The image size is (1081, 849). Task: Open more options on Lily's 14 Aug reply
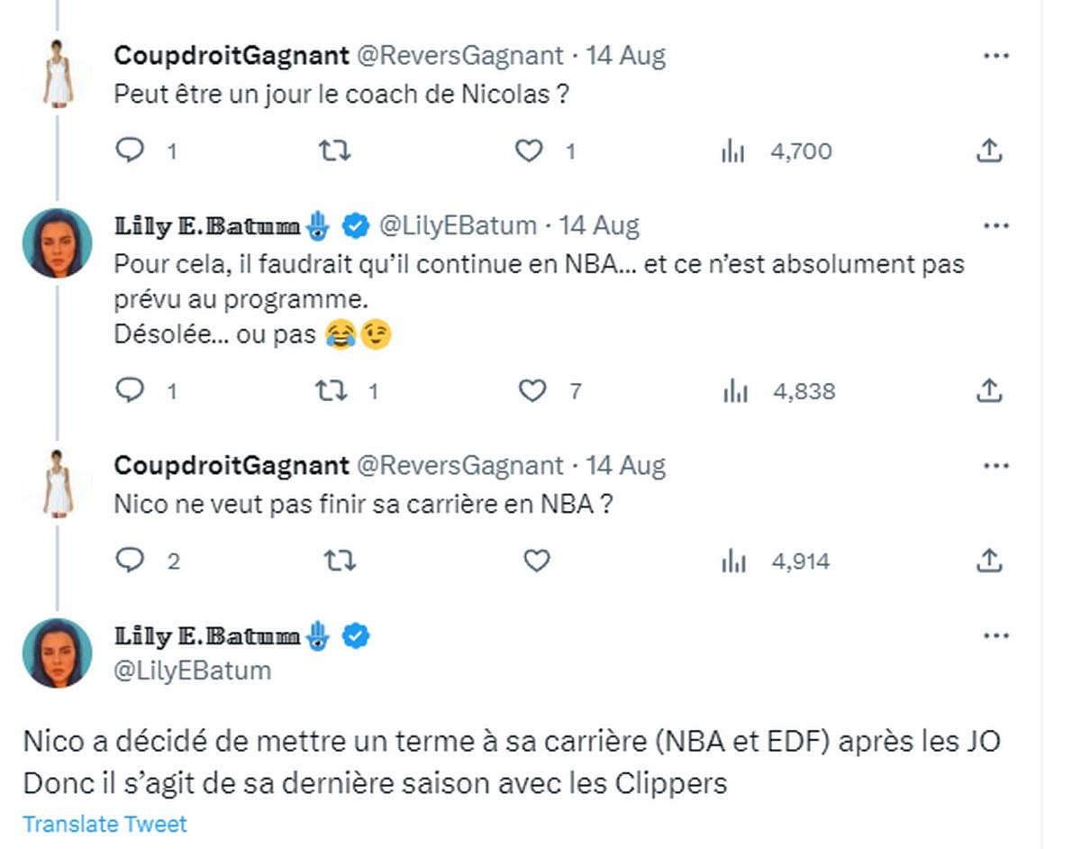[995, 225]
